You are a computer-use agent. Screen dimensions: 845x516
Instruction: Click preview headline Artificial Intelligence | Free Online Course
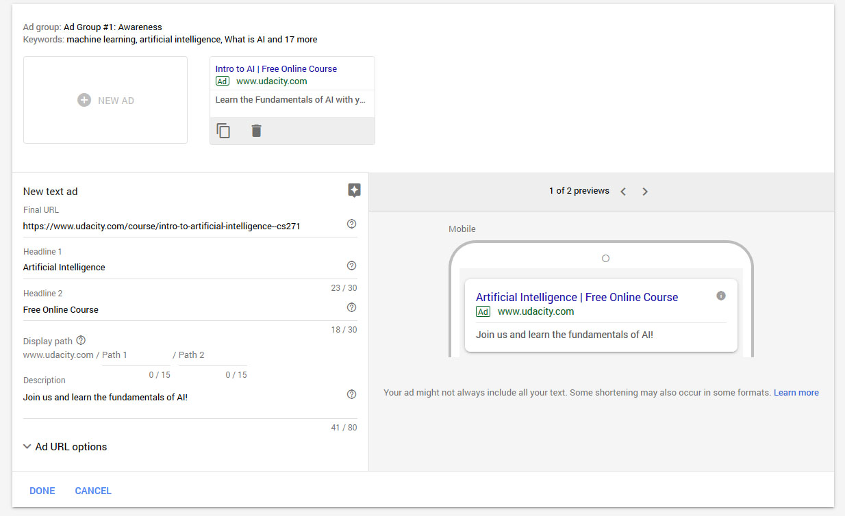click(x=577, y=297)
